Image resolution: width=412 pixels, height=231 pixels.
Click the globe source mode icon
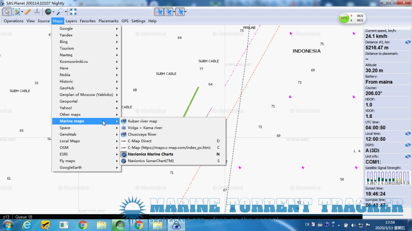pos(48,12)
